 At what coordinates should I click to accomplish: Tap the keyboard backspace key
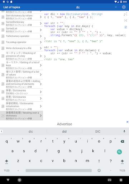point(122,142)
